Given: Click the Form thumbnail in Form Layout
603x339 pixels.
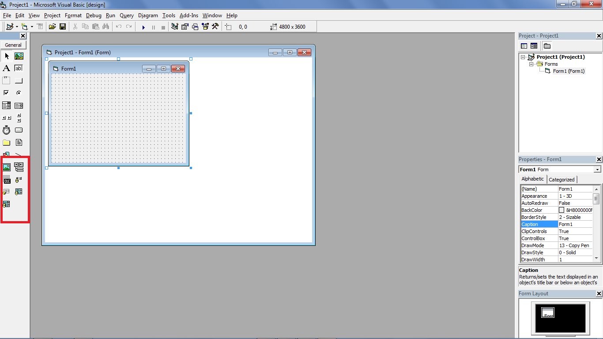Looking at the screenshot, I should [x=548, y=313].
